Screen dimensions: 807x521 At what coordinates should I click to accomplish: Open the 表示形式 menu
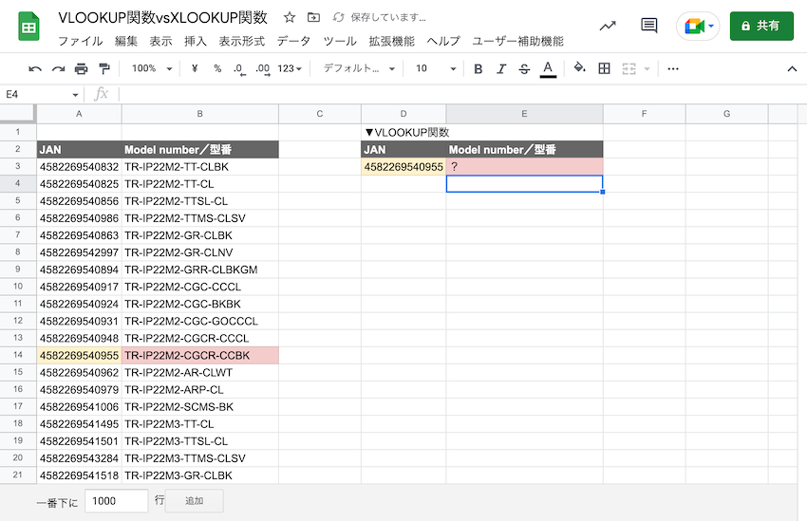(241, 41)
